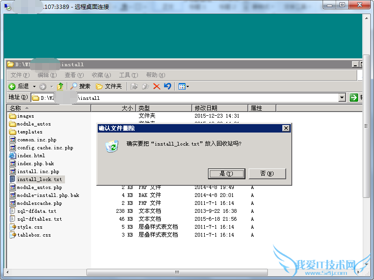This screenshot has width=374, height=280.
Task: Click the green Go arrow beside address bar
Action: coord(354,98)
